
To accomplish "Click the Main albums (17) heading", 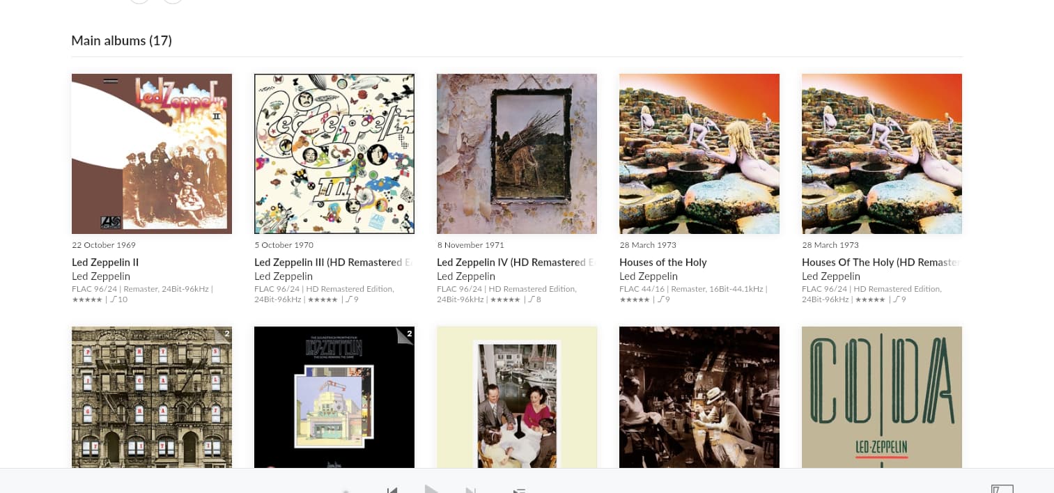I will (x=121, y=40).
